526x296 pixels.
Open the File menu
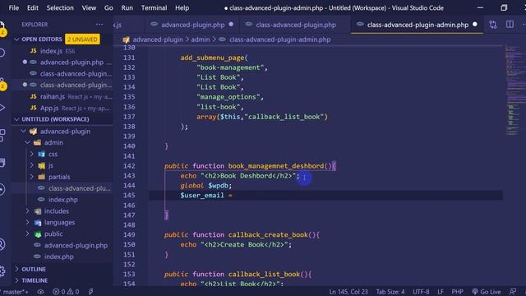click(14, 7)
